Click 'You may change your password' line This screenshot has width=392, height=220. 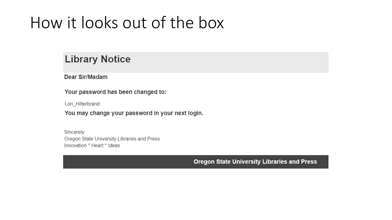134,113
